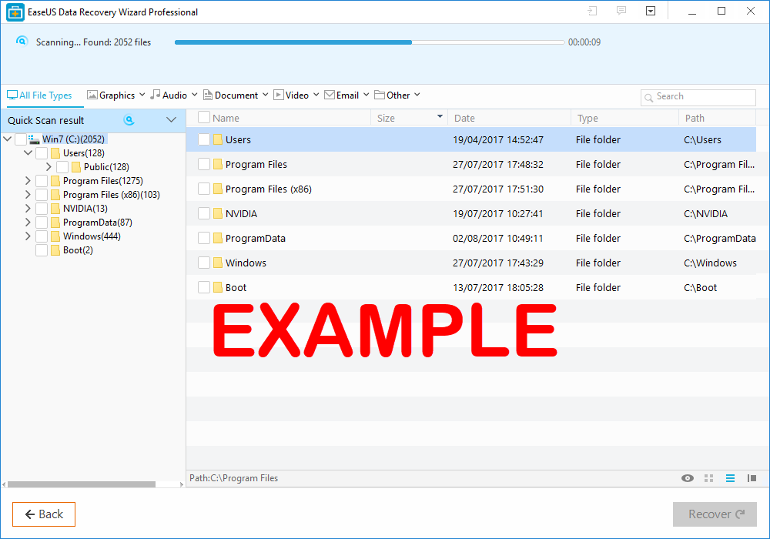Click the Windows folder icon in file list

[x=218, y=263]
